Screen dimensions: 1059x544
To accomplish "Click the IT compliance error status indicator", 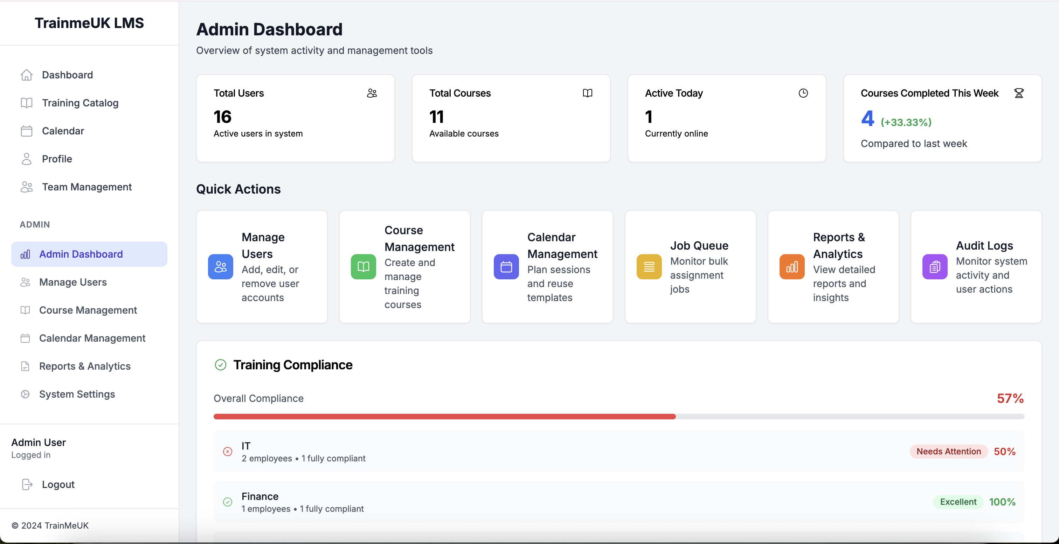I will pyautogui.click(x=228, y=451).
